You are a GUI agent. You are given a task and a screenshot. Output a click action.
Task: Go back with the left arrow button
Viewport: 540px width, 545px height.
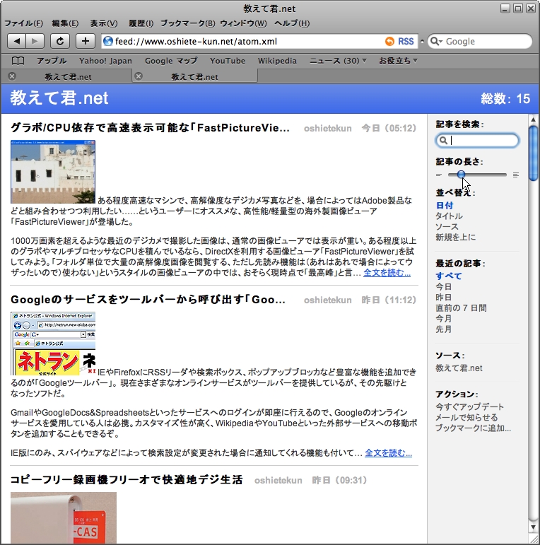tap(16, 42)
